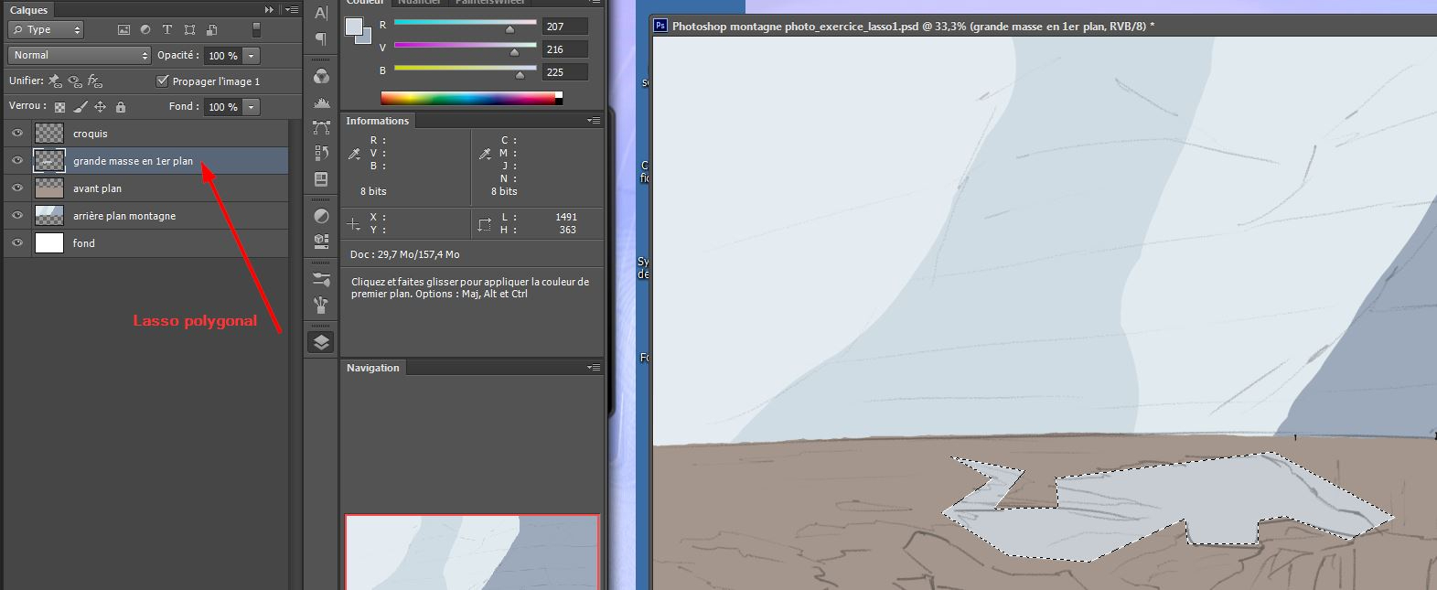Viewport: 1437px width, 590px height.
Task: Click the lock all padlock icon
Action: 120,107
